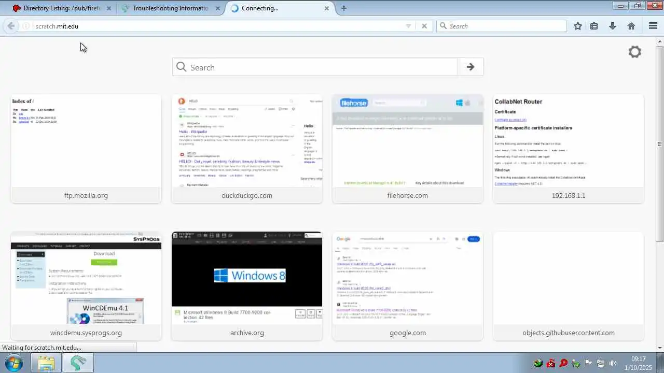Click the magnifier icon in toolbar search box
The image size is (664, 373).
click(443, 26)
